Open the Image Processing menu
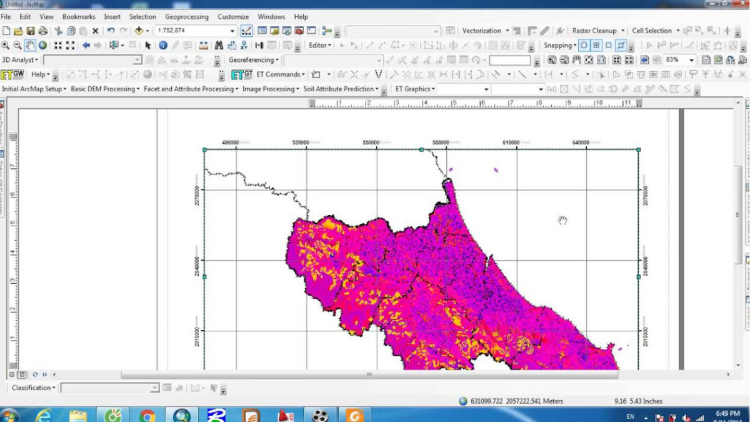Screen dimensions: 750x422 pos(271,89)
